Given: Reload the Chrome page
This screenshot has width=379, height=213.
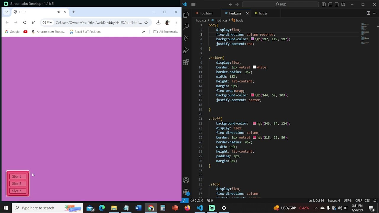Looking at the screenshot, I should [25, 22].
